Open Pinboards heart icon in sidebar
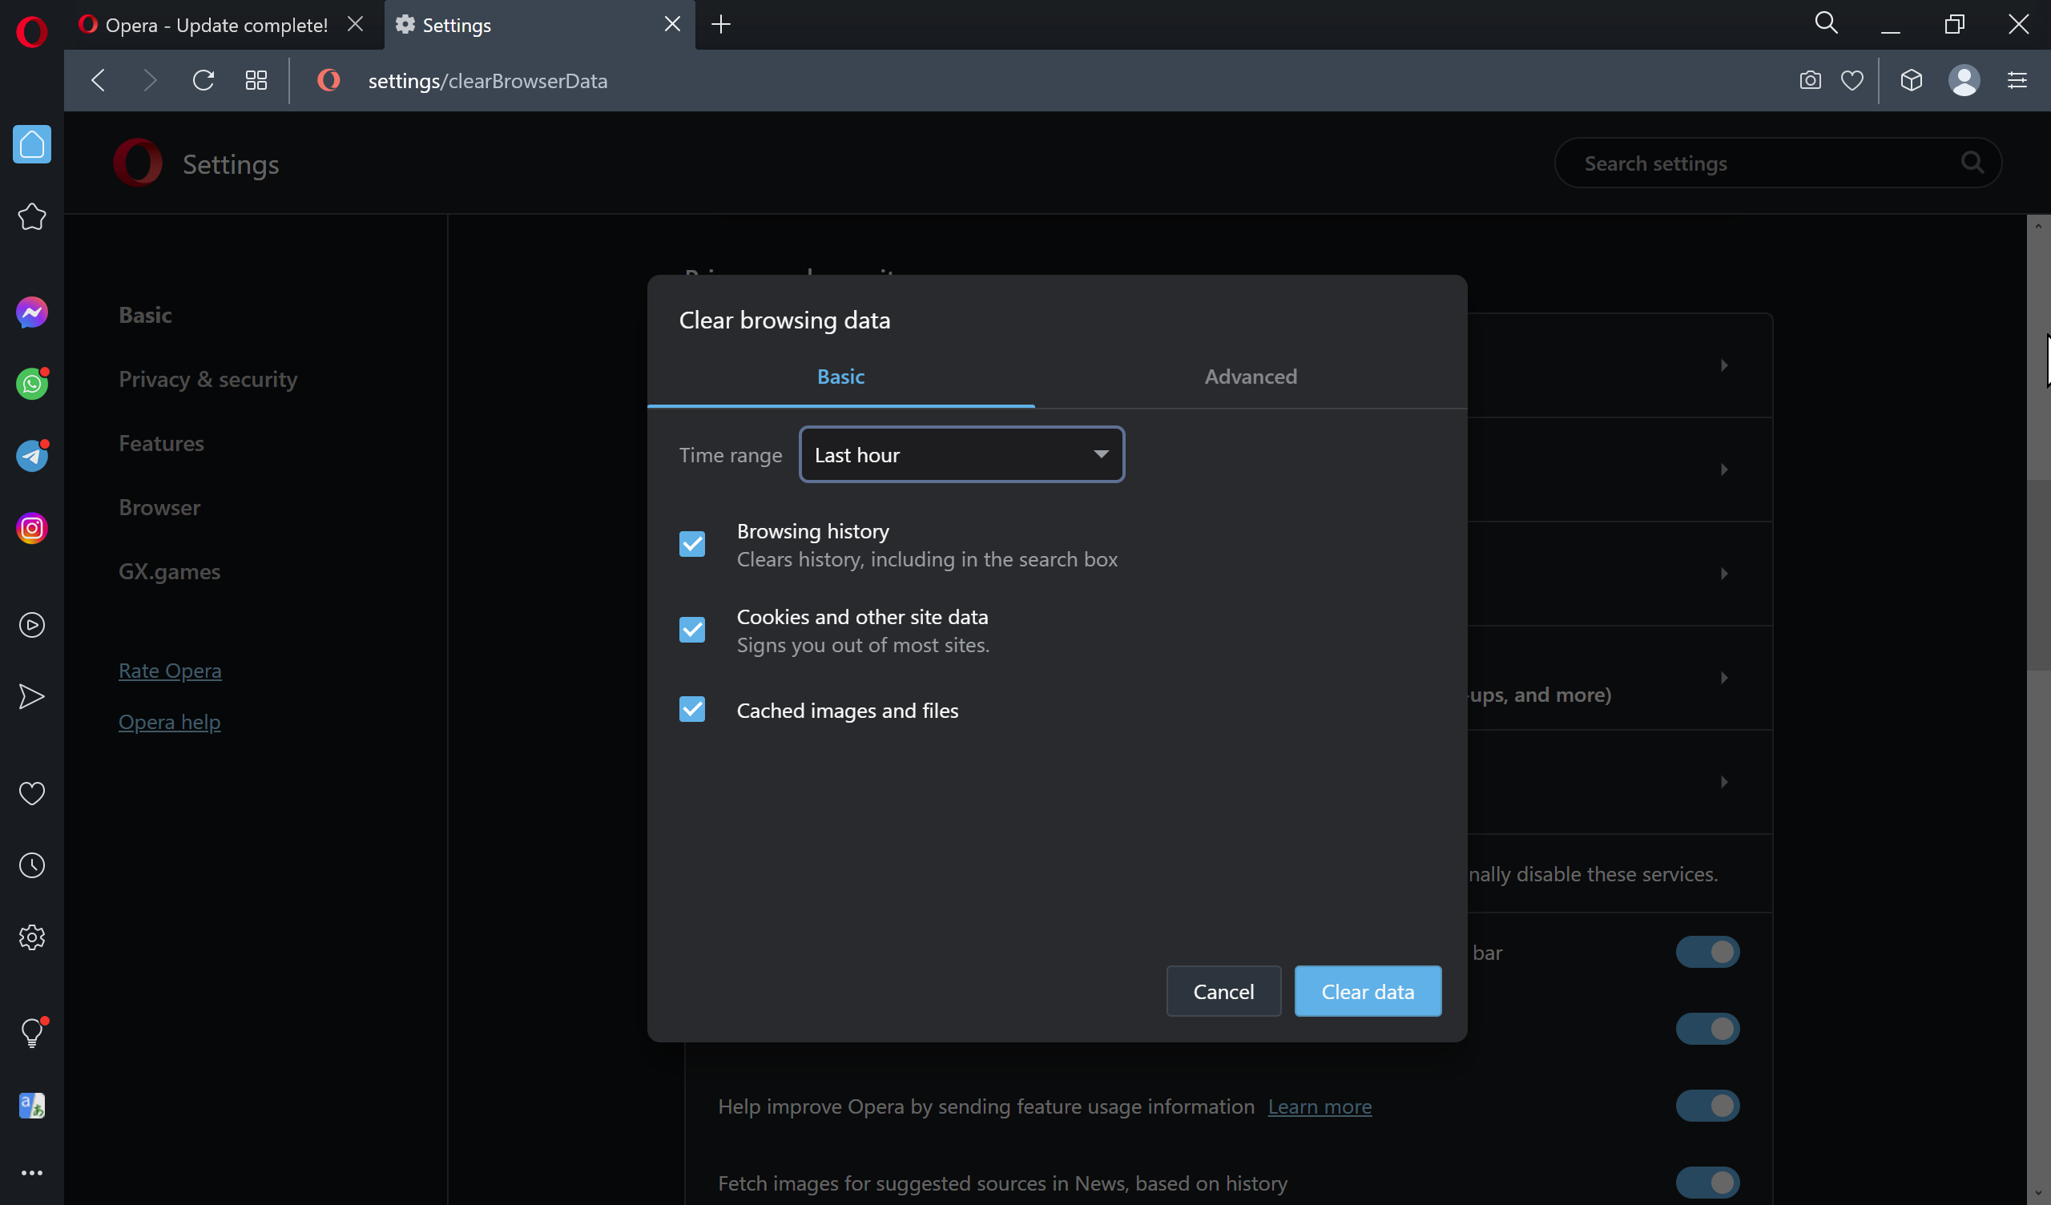The width and height of the screenshot is (2051, 1205). (32, 793)
